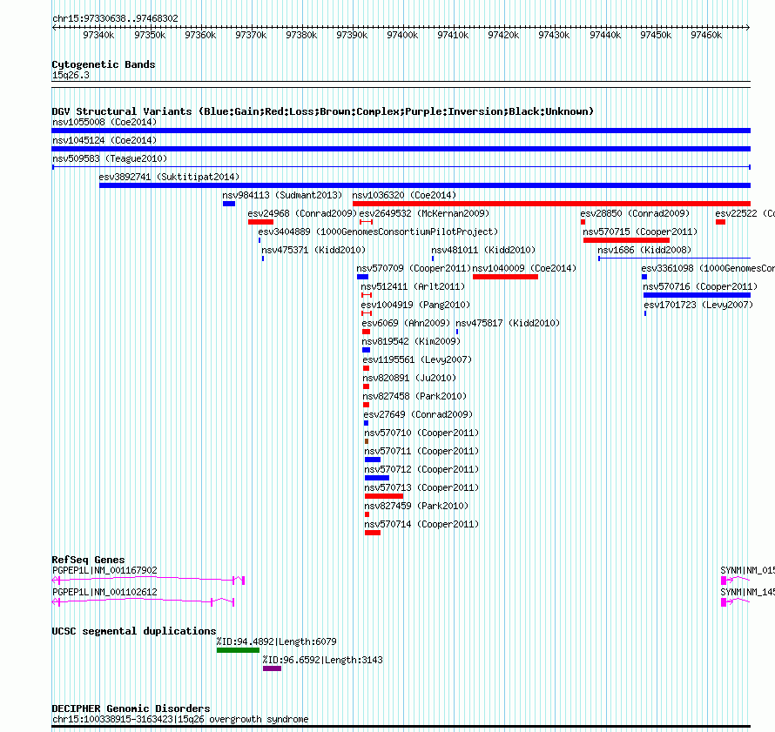This screenshot has width=775, height=732.
Task: Click the 97340k ruler position
Action: [98, 35]
